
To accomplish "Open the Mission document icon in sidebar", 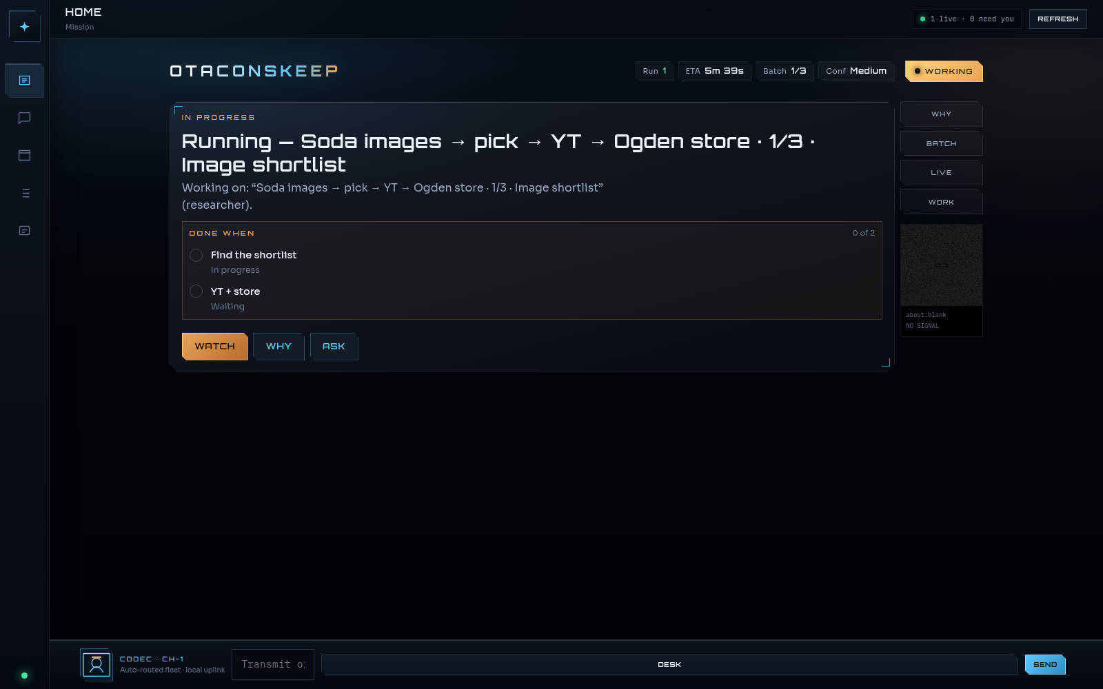I will (24, 81).
